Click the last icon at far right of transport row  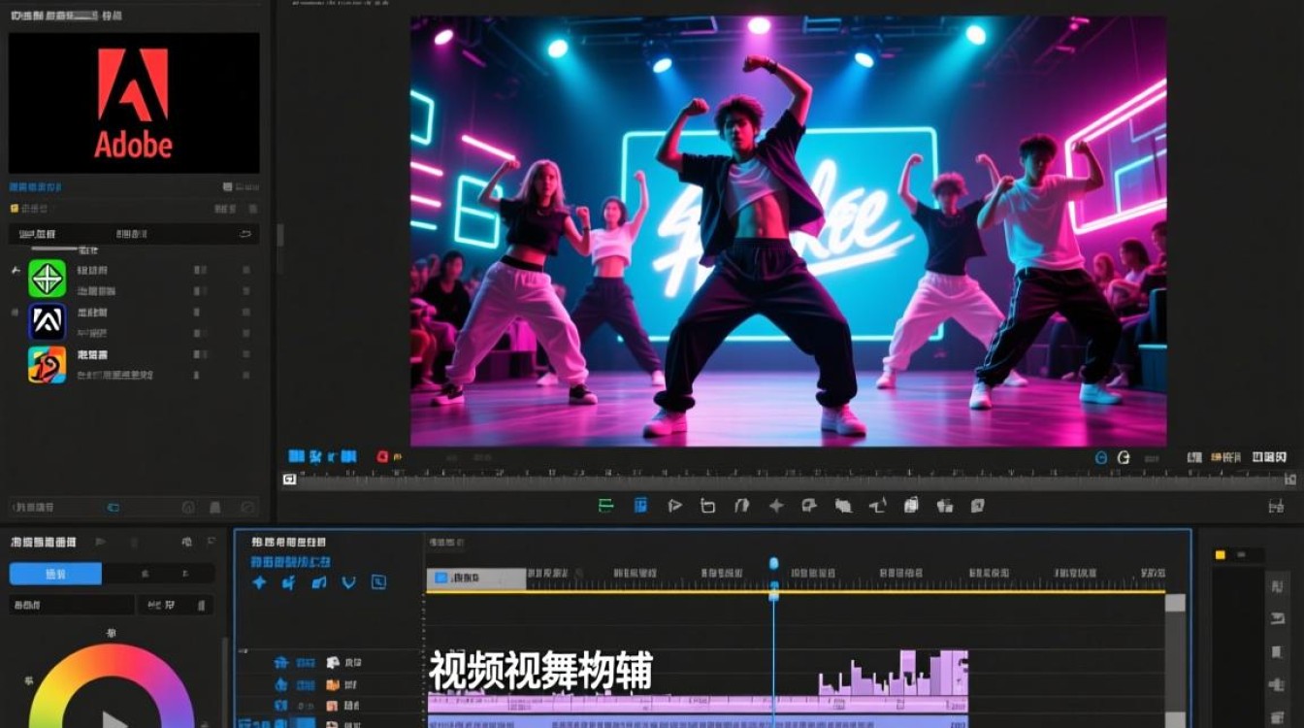[x=1276, y=506]
